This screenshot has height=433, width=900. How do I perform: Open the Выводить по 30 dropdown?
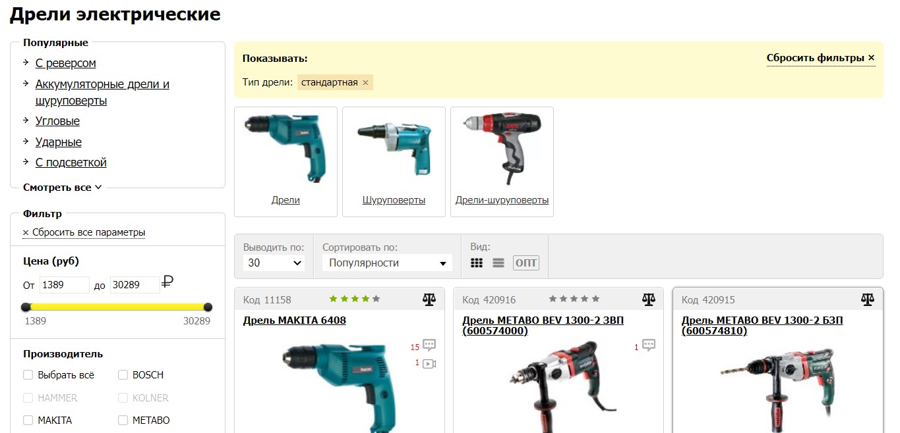click(274, 263)
